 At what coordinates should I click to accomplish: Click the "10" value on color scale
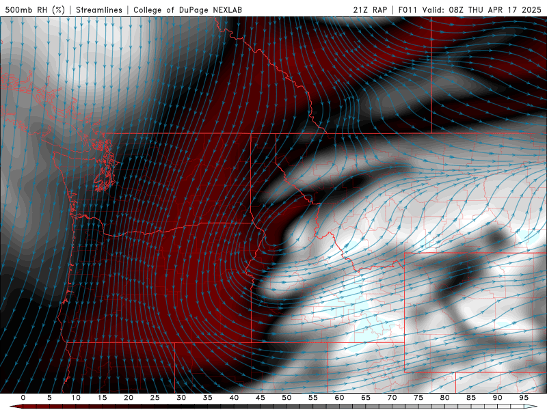76,398
